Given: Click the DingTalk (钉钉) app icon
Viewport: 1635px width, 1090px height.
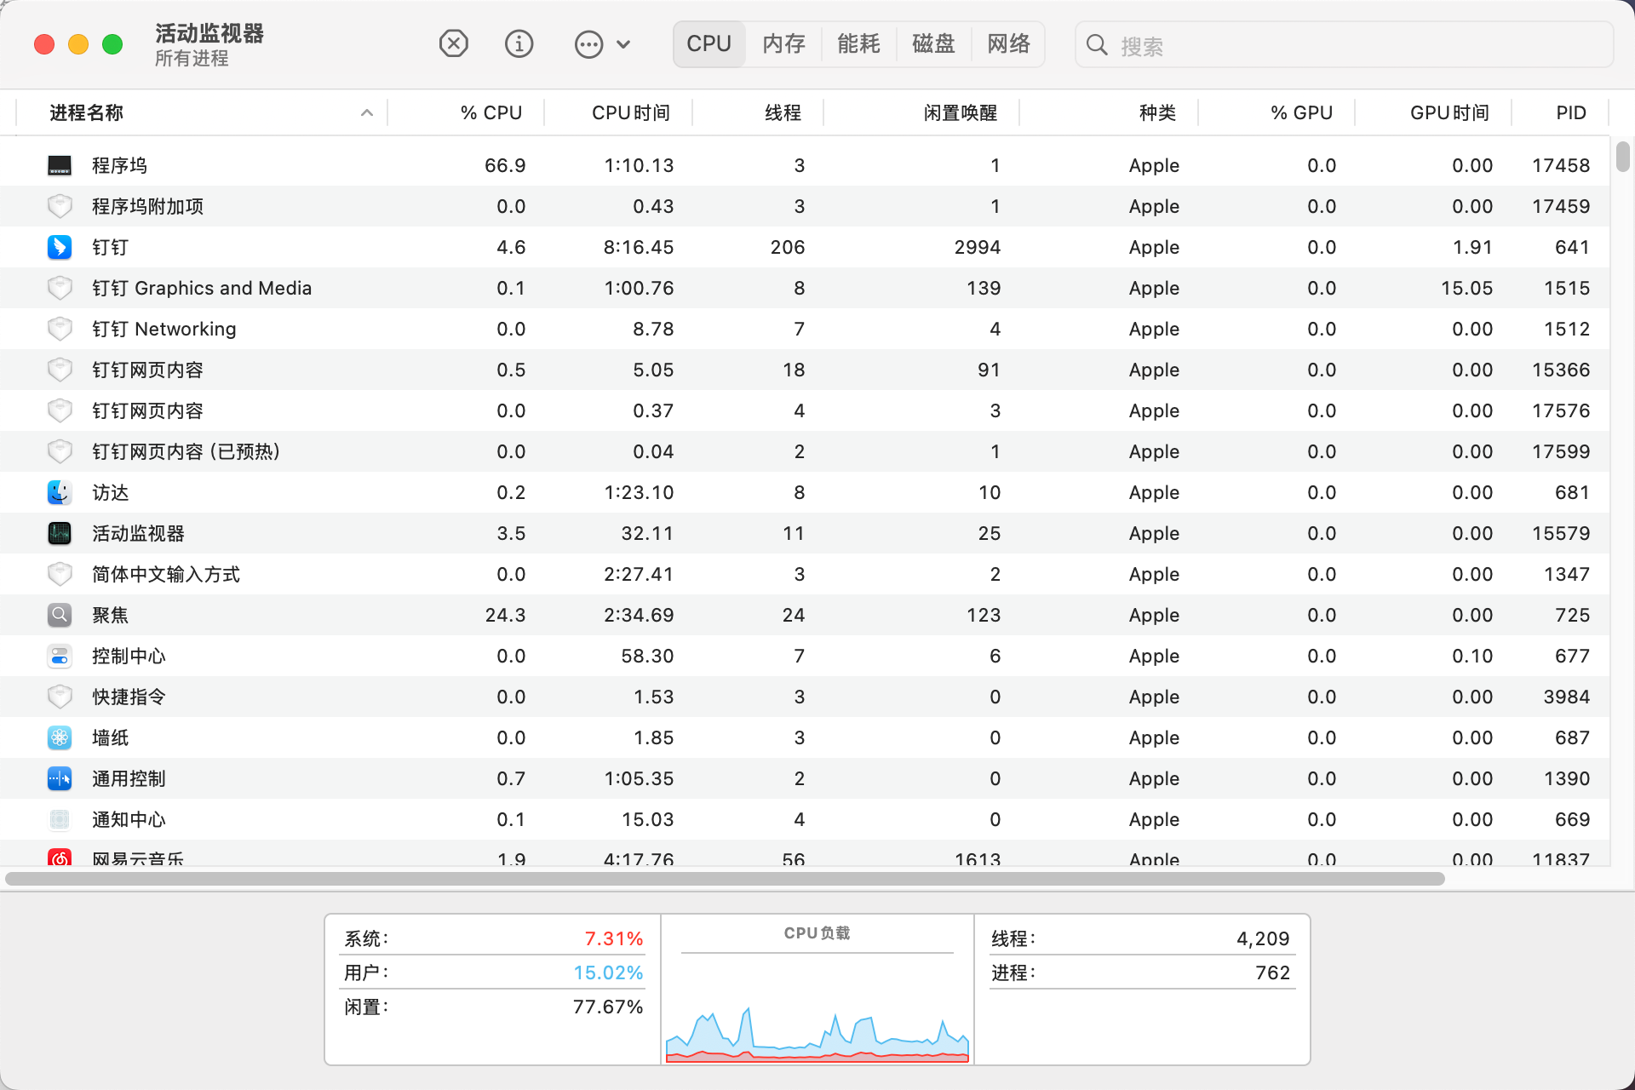Looking at the screenshot, I should (x=60, y=247).
